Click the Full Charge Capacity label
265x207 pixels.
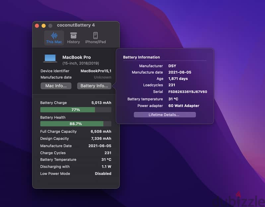58,132
